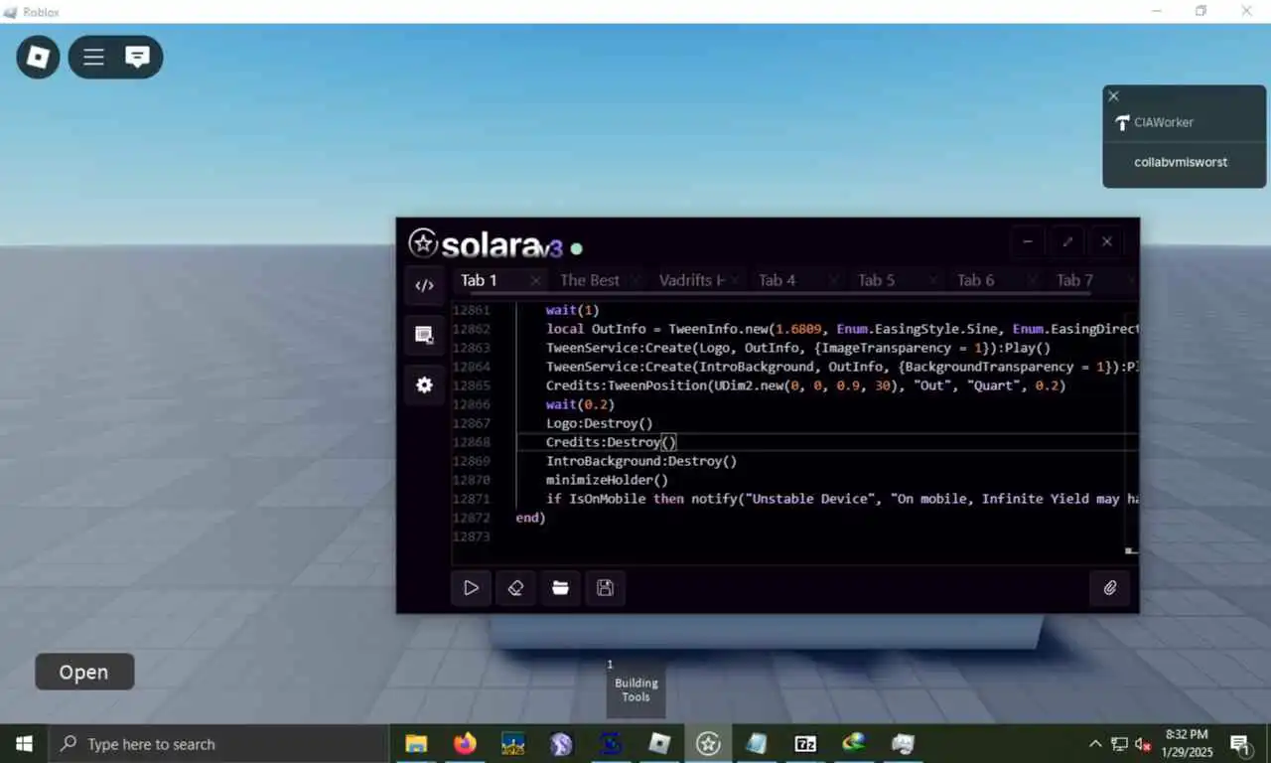Open a script file via folder icon
This screenshot has width=1271, height=763.
coord(560,588)
